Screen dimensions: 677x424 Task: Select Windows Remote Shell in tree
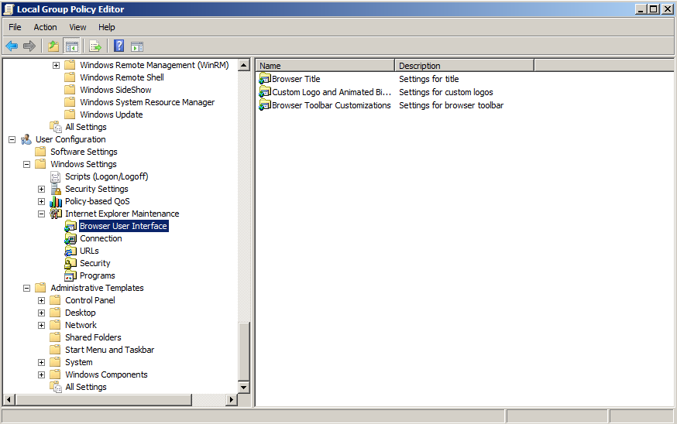[122, 77]
